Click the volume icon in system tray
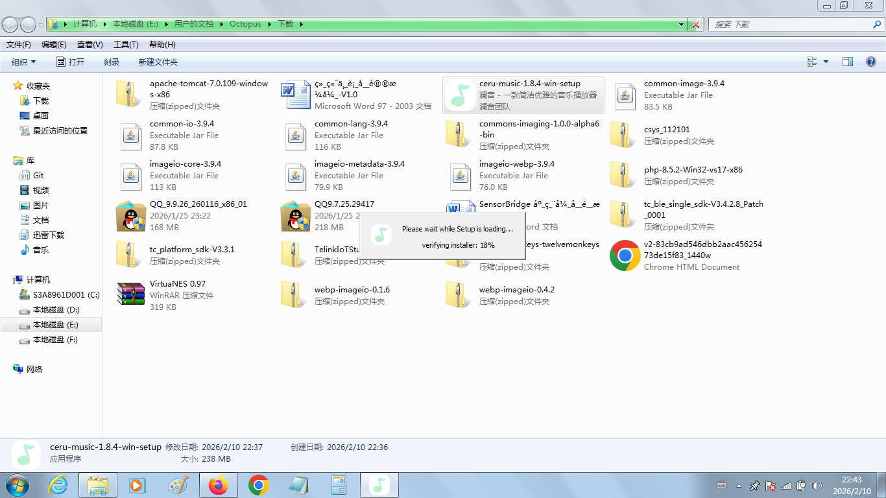Screen dimensions: 886x498 pyautogui.click(x=816, y=485)
